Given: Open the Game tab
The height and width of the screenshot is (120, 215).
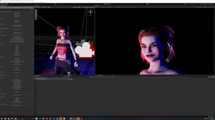Looking at the screenshot, I should [97, 6].
